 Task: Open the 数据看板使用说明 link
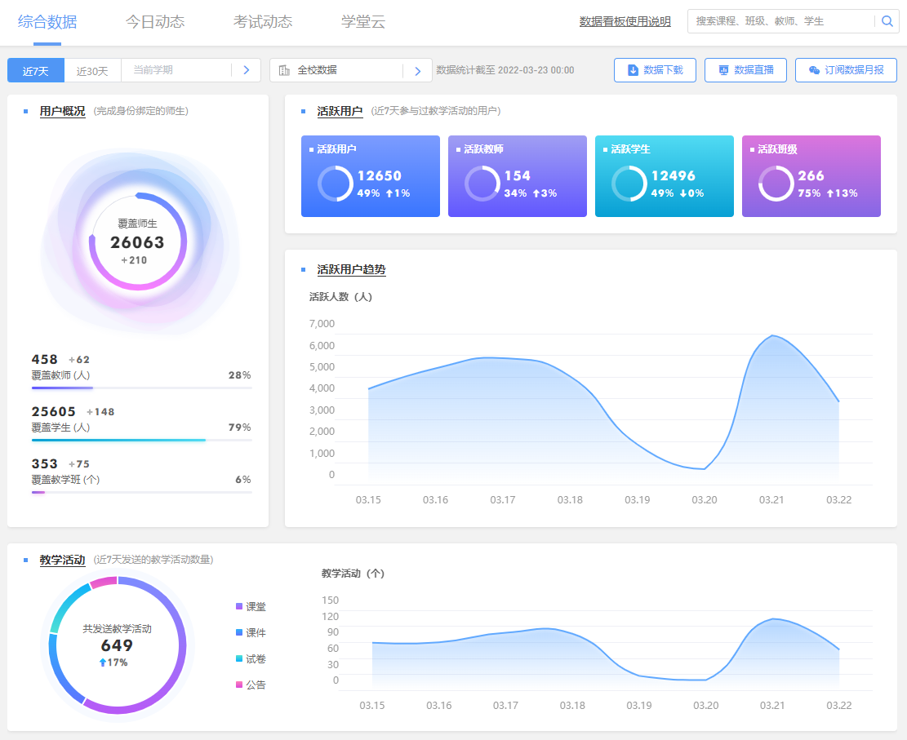[625, 22]
